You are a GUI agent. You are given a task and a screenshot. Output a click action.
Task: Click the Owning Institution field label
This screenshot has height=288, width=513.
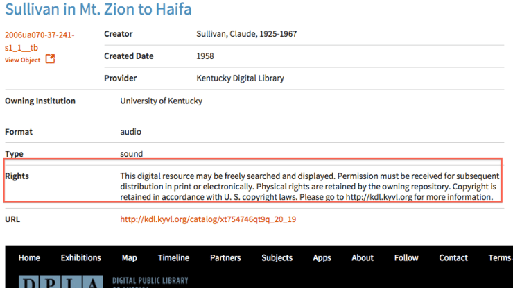[x=40, y=101]
